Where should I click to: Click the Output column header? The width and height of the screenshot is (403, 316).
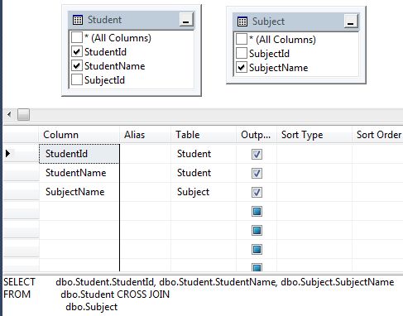click(x=257, y=135)
